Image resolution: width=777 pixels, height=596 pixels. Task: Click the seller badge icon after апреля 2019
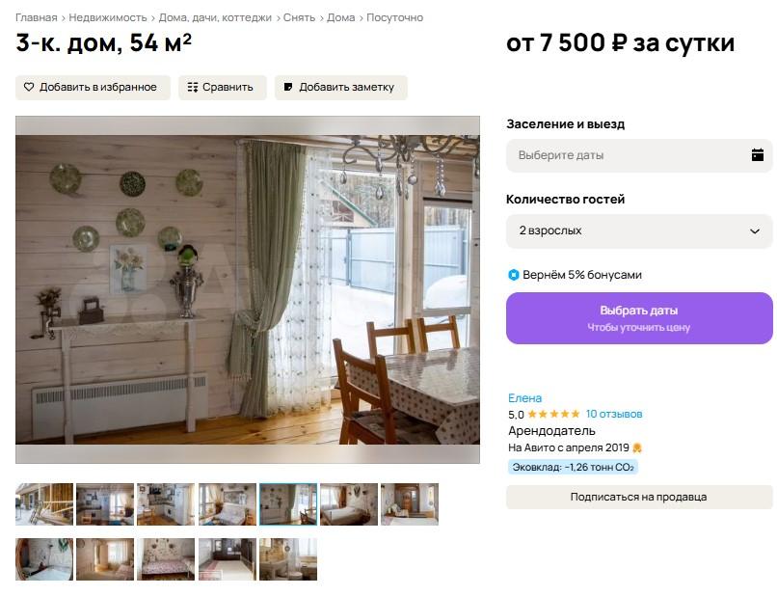(x=637, y=447)
